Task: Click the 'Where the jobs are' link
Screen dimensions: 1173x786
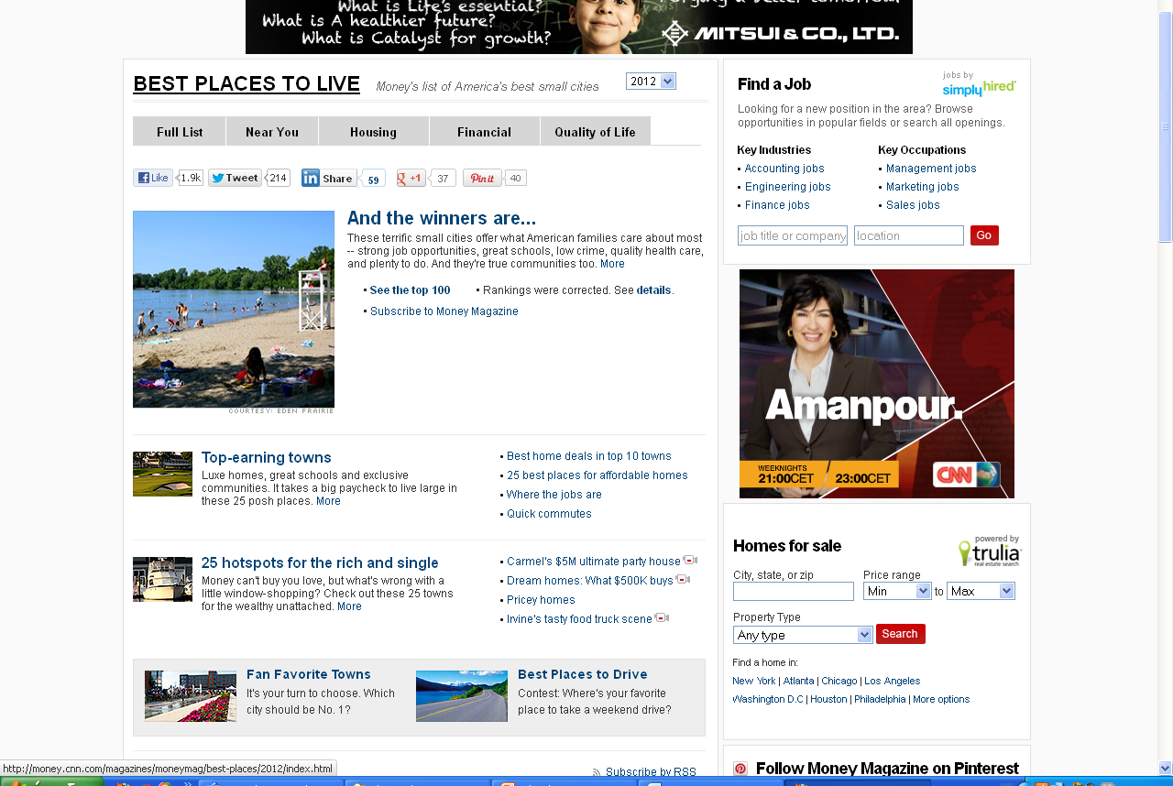Action: coord(554,495)
